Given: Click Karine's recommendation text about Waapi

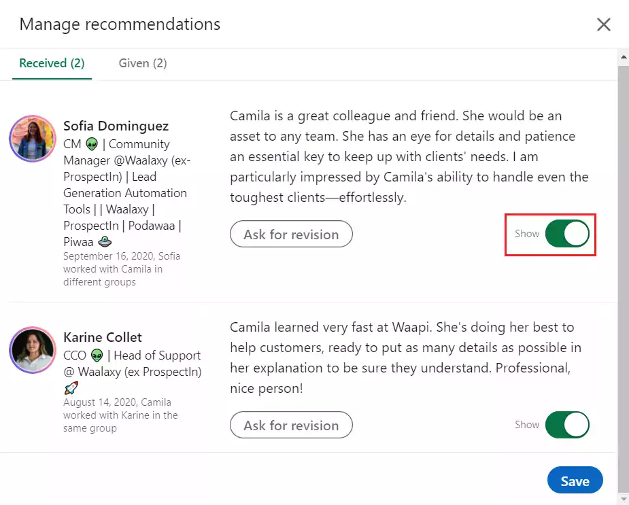Looking at the screenshot, I should [x=406, y=356].
